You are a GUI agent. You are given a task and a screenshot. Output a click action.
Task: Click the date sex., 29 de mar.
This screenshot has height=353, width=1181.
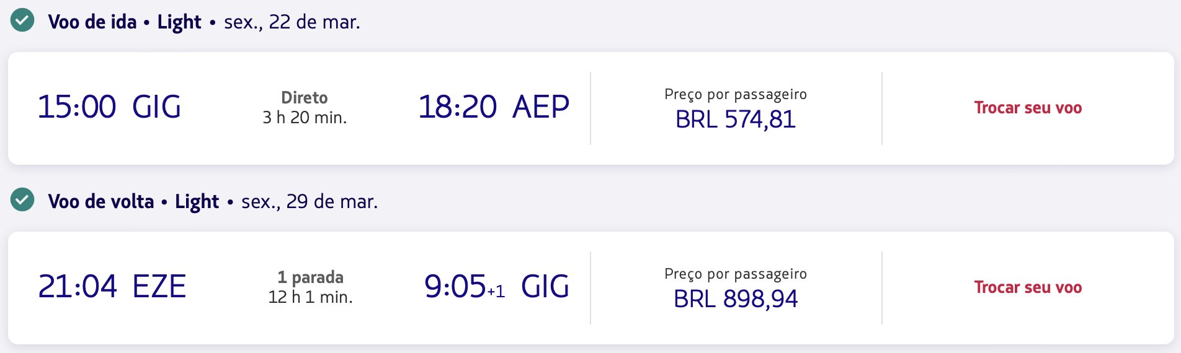pyautogui.click(x=310, y=202)
